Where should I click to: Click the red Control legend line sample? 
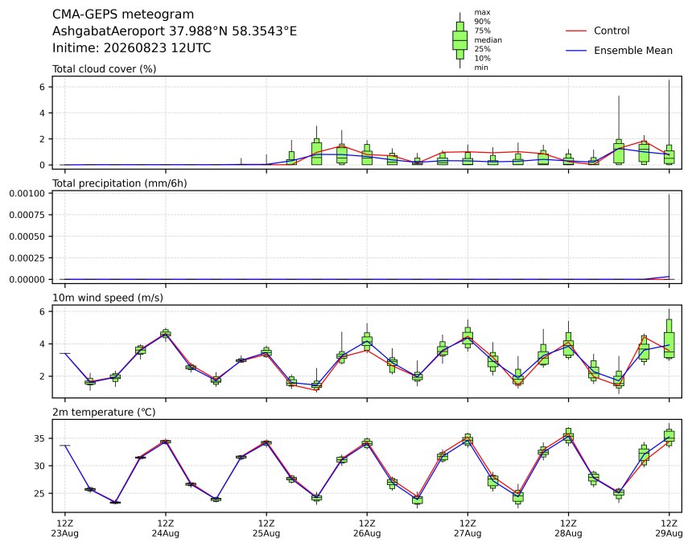(x=576, y=31)
